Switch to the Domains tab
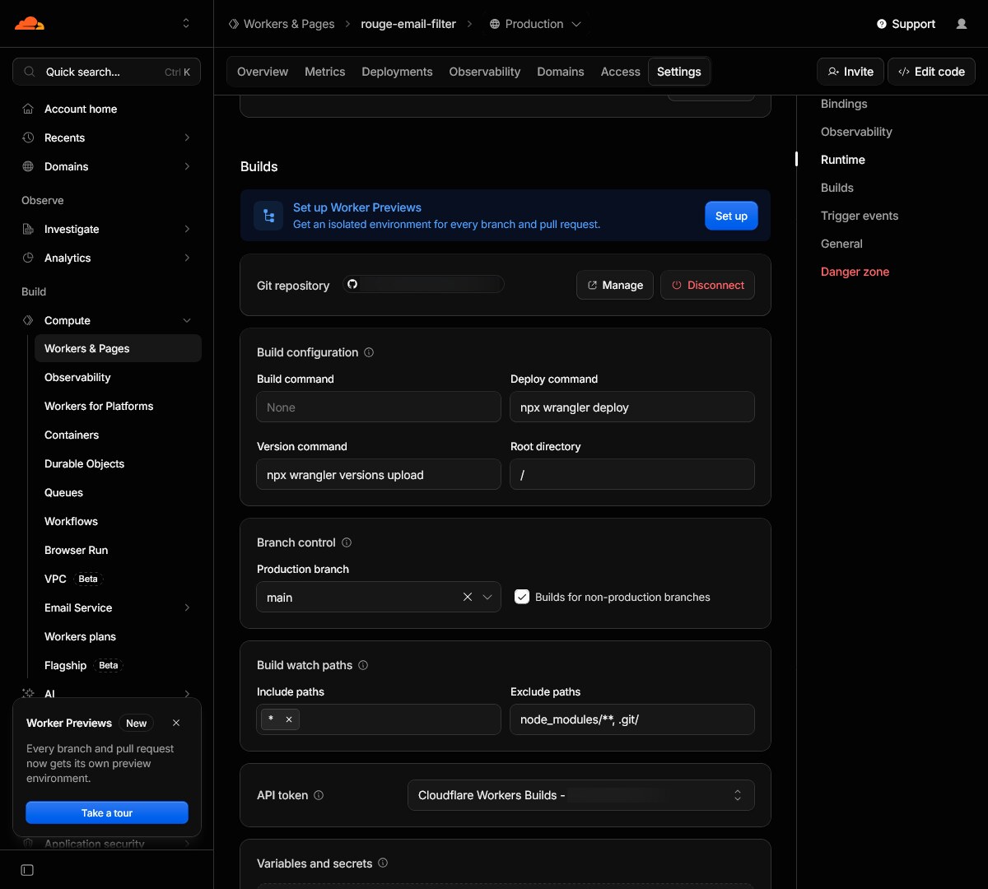Viewport: 988px width, 889px height. pos(561,72)
